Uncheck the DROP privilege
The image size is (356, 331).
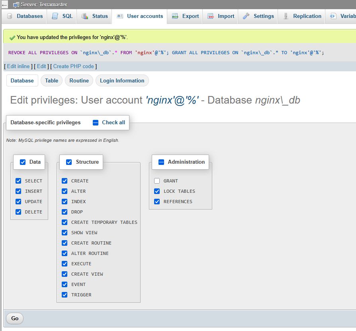coord(65,212)
